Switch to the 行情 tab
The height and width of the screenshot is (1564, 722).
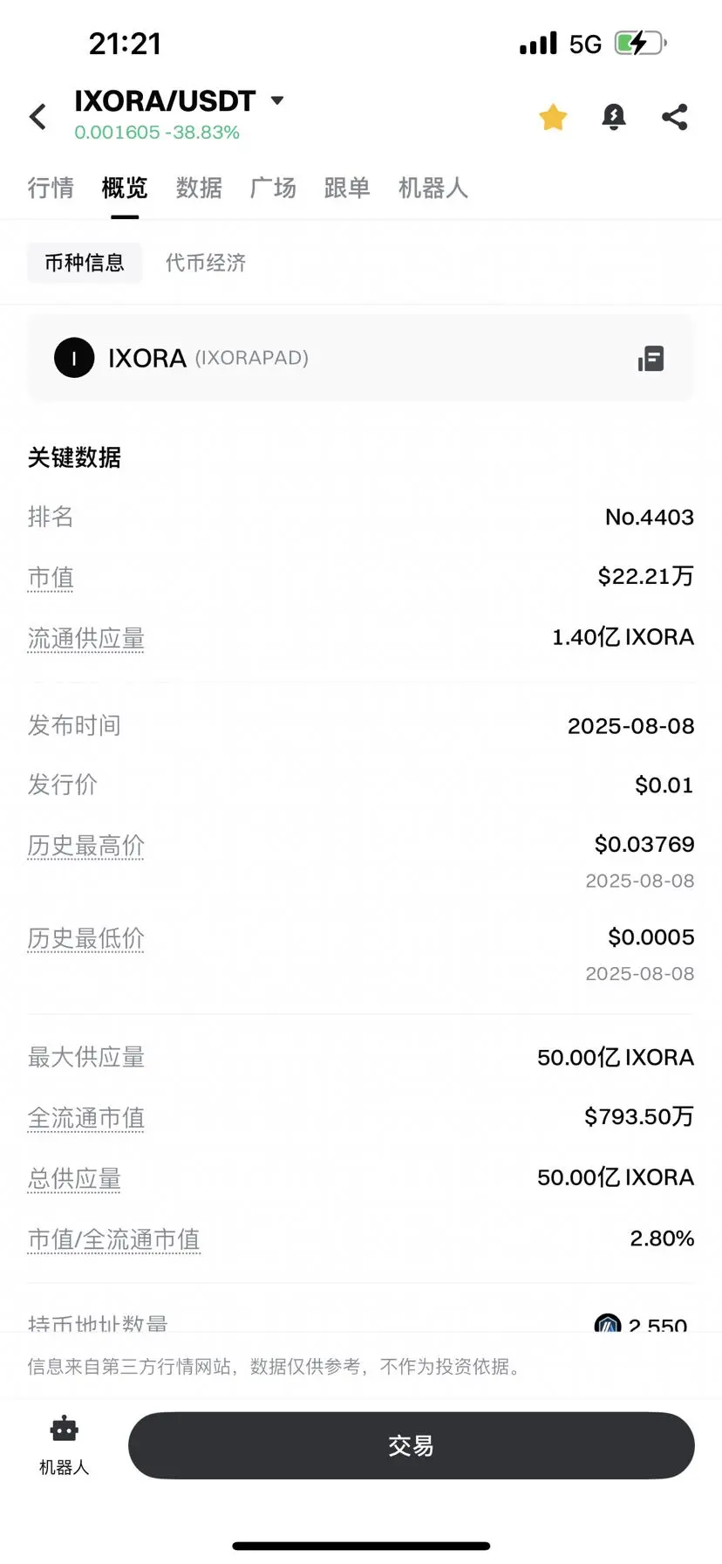pyautogui.click(x=51, y=188)
